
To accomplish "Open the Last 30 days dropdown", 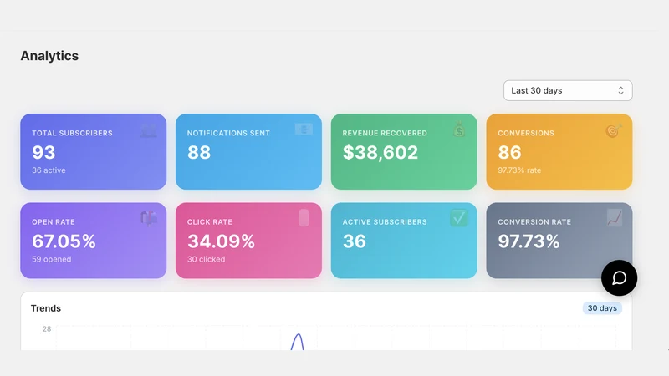I will 568,90.
